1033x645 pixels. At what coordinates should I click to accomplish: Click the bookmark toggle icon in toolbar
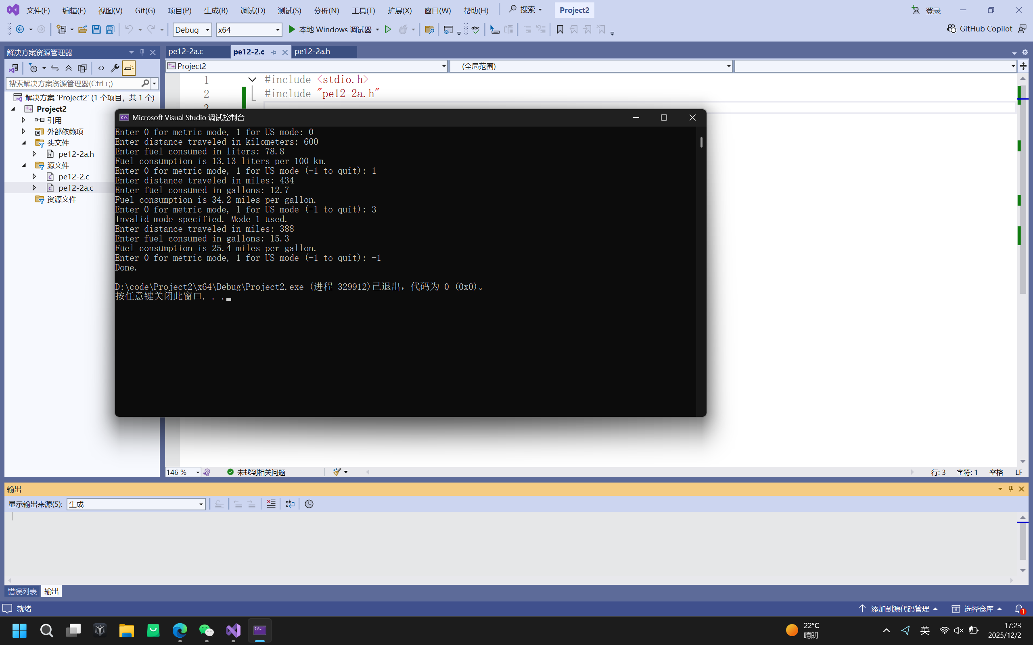click(x=560, y=29)
